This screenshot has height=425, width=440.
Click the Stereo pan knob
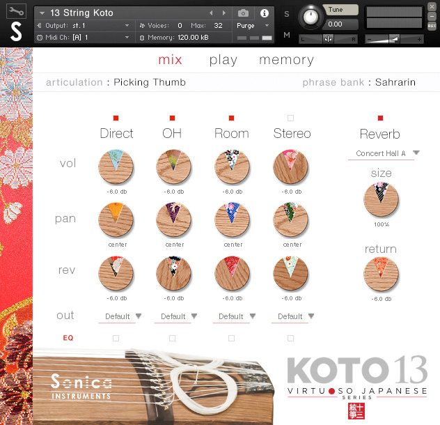point(291,219)
